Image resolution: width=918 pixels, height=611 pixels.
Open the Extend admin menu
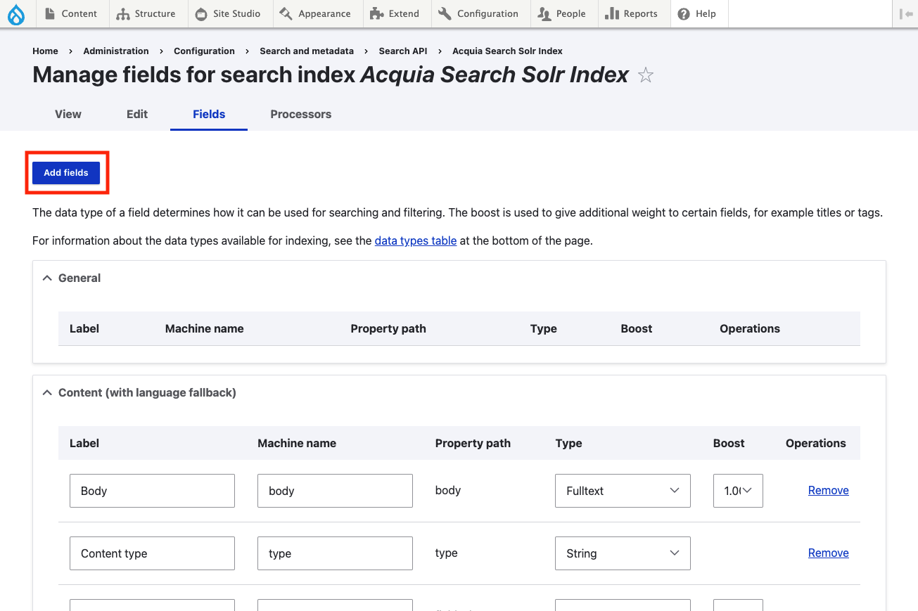(395, 14)
